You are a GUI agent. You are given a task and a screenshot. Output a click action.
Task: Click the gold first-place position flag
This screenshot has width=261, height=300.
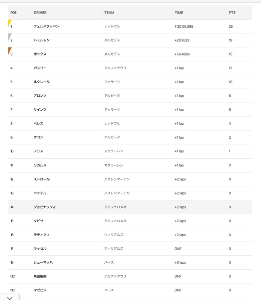coord(10,23)
